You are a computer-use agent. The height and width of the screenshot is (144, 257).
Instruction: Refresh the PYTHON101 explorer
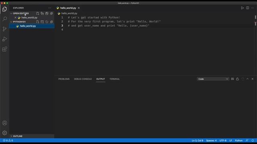tap(47, 22)
